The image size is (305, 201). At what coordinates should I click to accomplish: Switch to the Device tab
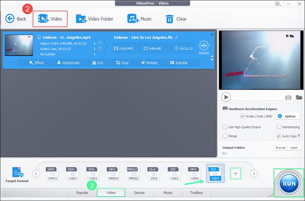point(139,193)
